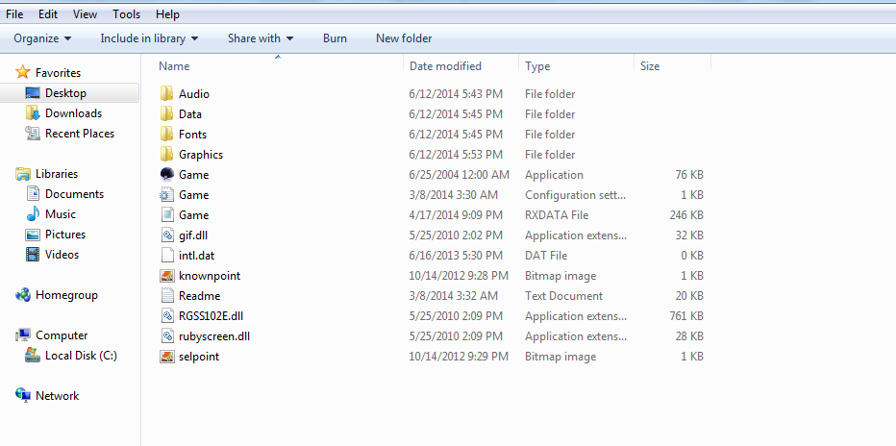Select the selpoint bitmap icon
The image size is (896, 446).
[x=167, y=357]
